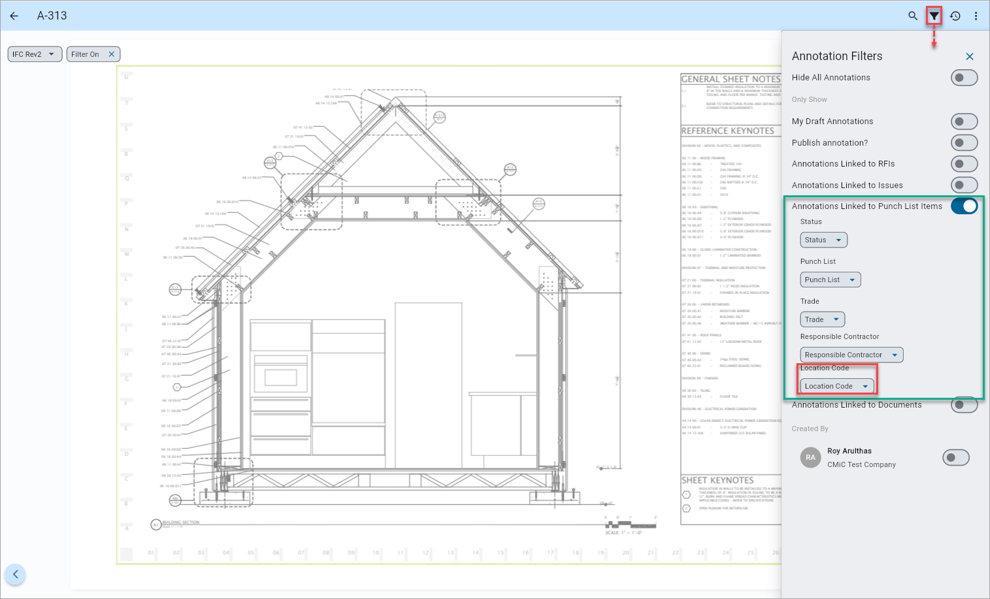
Task: Click CMiC Test Company text
Action: [861, 464]
